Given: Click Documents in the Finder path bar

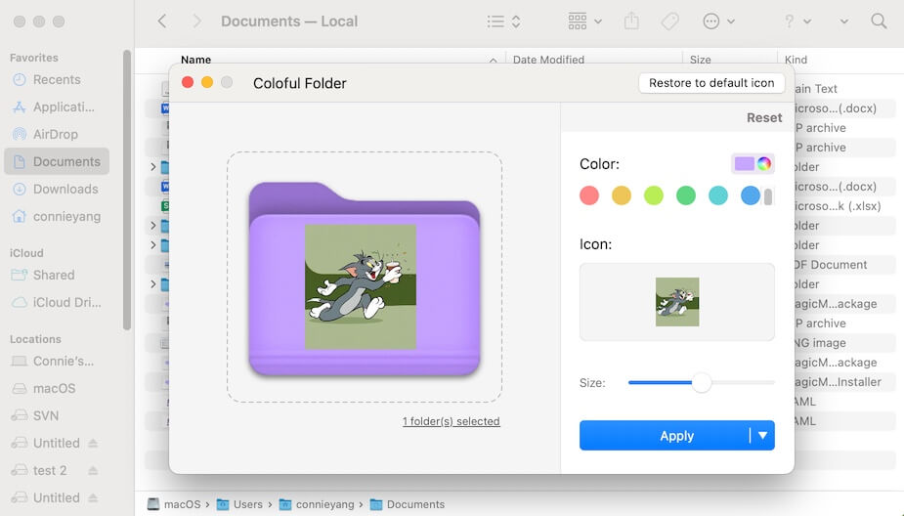Looking at the screenshot, I should (x=407, y=504).
